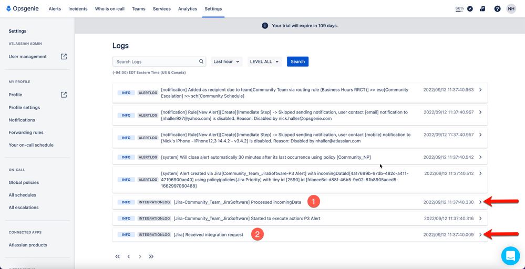Open the chat support bubble

tap(510, 256)
